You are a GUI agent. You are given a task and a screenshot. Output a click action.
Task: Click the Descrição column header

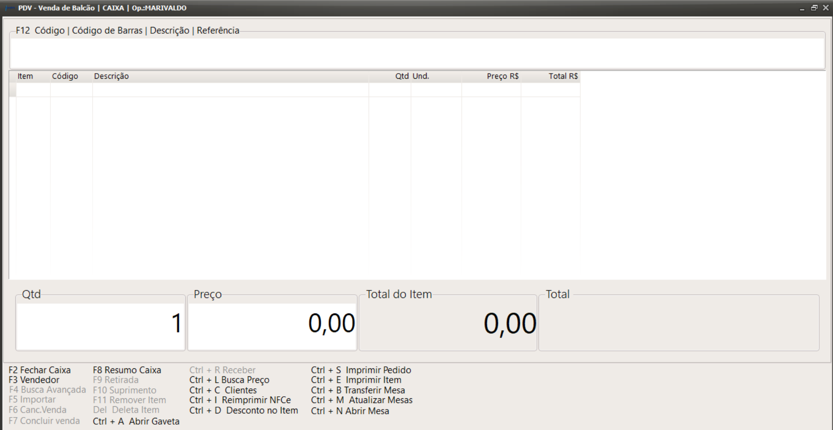(111, 76)
